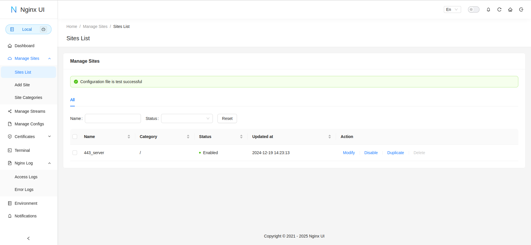Screen dimensions: 531x245
Task: Sort by Updated at column icon
Action: coord(330,137)
